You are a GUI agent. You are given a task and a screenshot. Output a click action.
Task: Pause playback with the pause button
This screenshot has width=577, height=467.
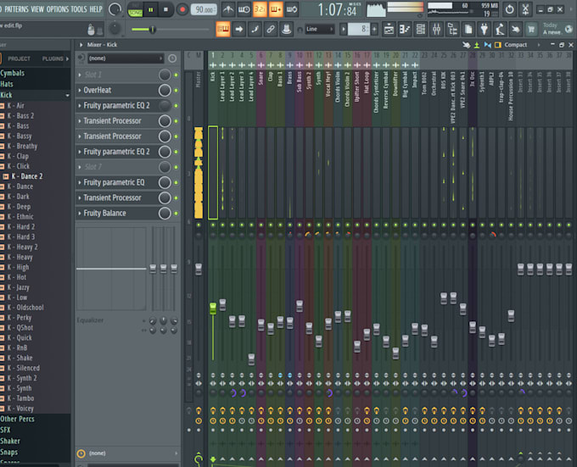point(150,10)
